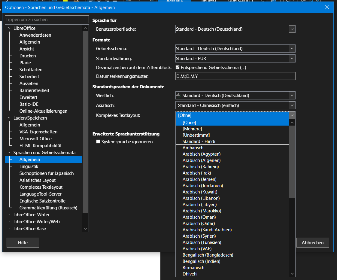Open Sicherheit in the options tree
Screen dimensions: 337x280
coord(29,77)
